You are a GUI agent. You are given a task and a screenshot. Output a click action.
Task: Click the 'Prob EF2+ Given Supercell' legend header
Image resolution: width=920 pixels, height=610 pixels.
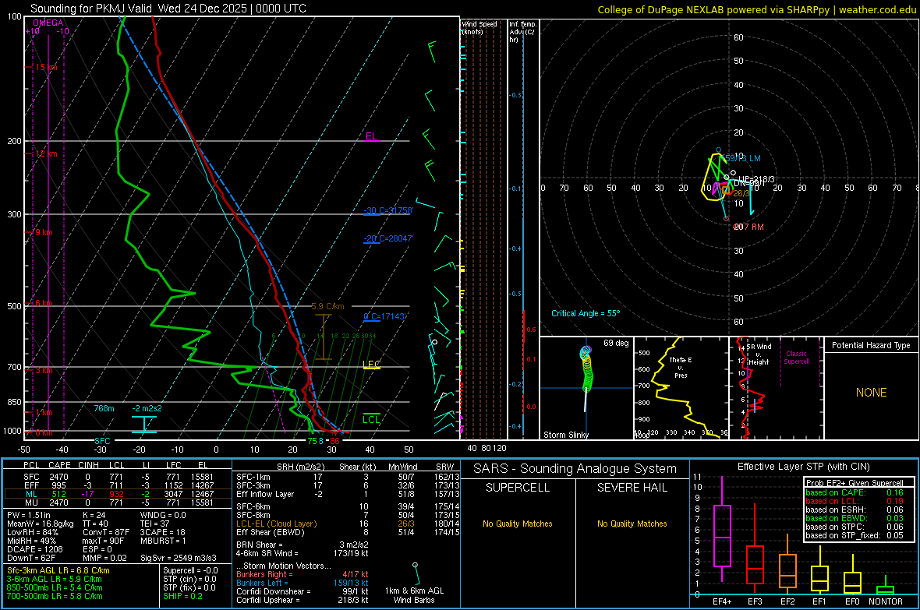[x=855, y=483]
